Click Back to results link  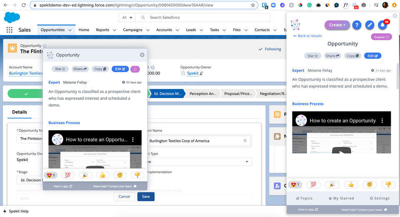coord(307,36)
